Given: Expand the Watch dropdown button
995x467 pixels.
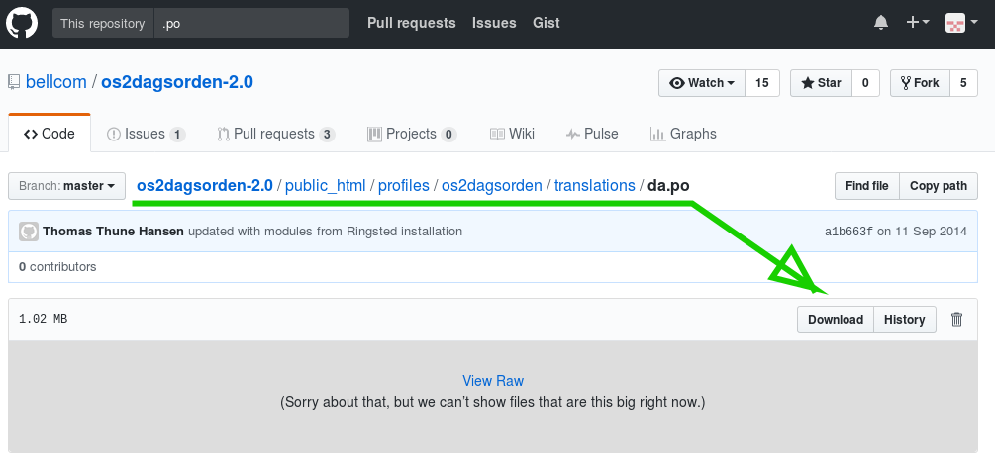Looking at the screenshot, I should [702, 83].
